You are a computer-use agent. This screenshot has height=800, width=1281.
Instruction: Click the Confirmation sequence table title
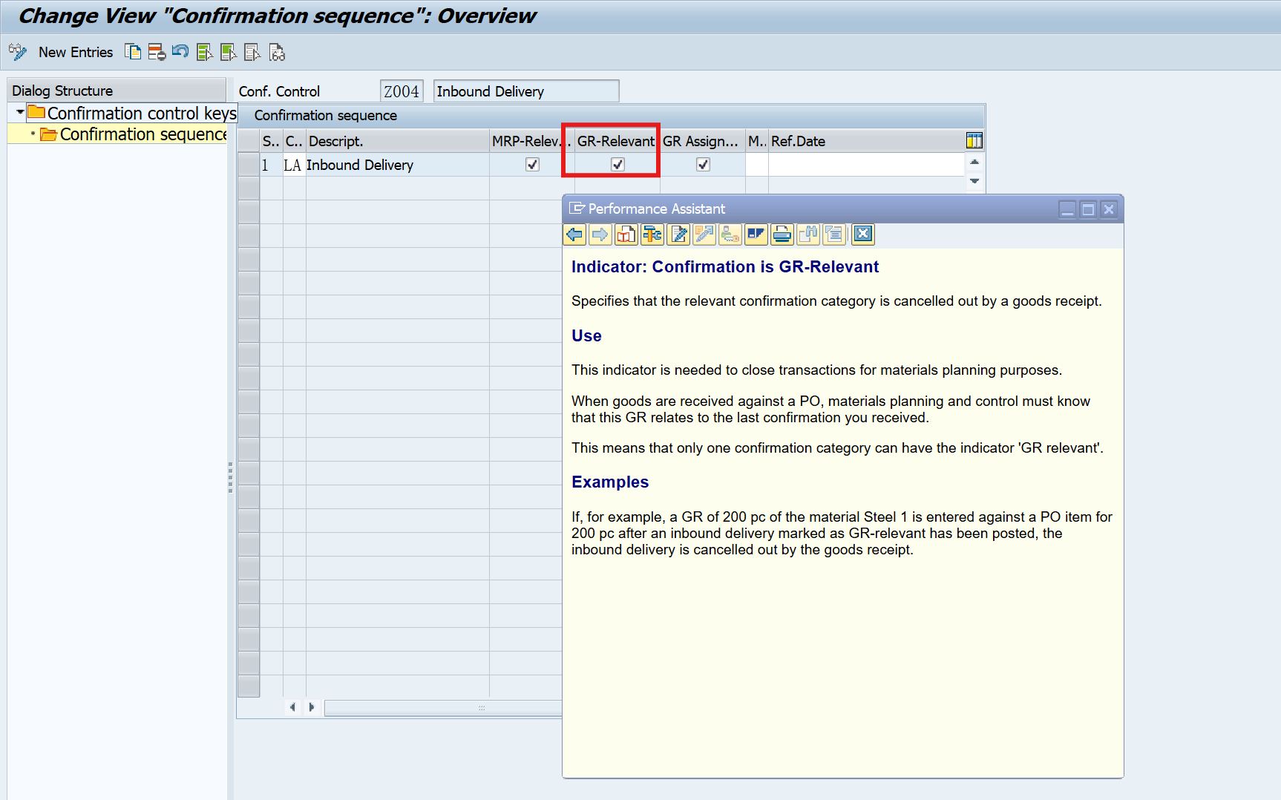click(325, 115)
